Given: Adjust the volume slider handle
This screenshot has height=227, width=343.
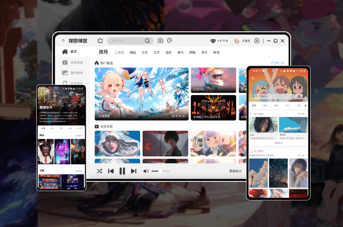Looking at the screenshot, I should (x=160, y=171).
